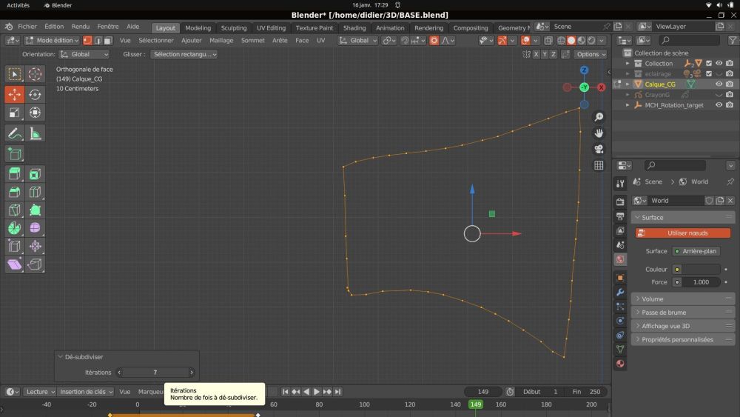Screen dimensions: 740x417
Task: Open Modifier wrench properties tab
Action: (x=620, y=292)
